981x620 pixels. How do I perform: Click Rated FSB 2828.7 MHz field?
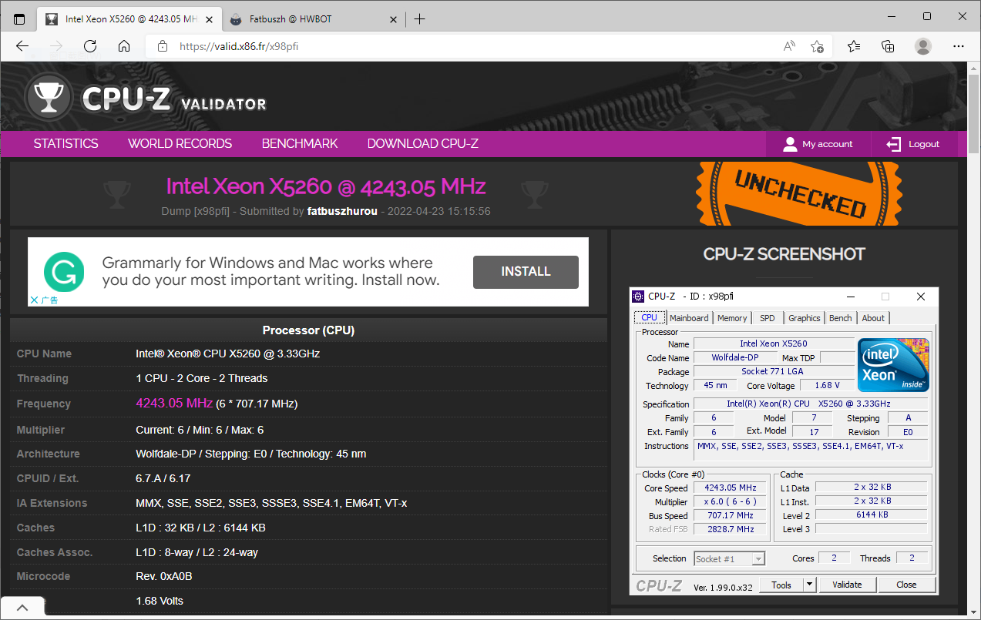(x=730, y=529)
